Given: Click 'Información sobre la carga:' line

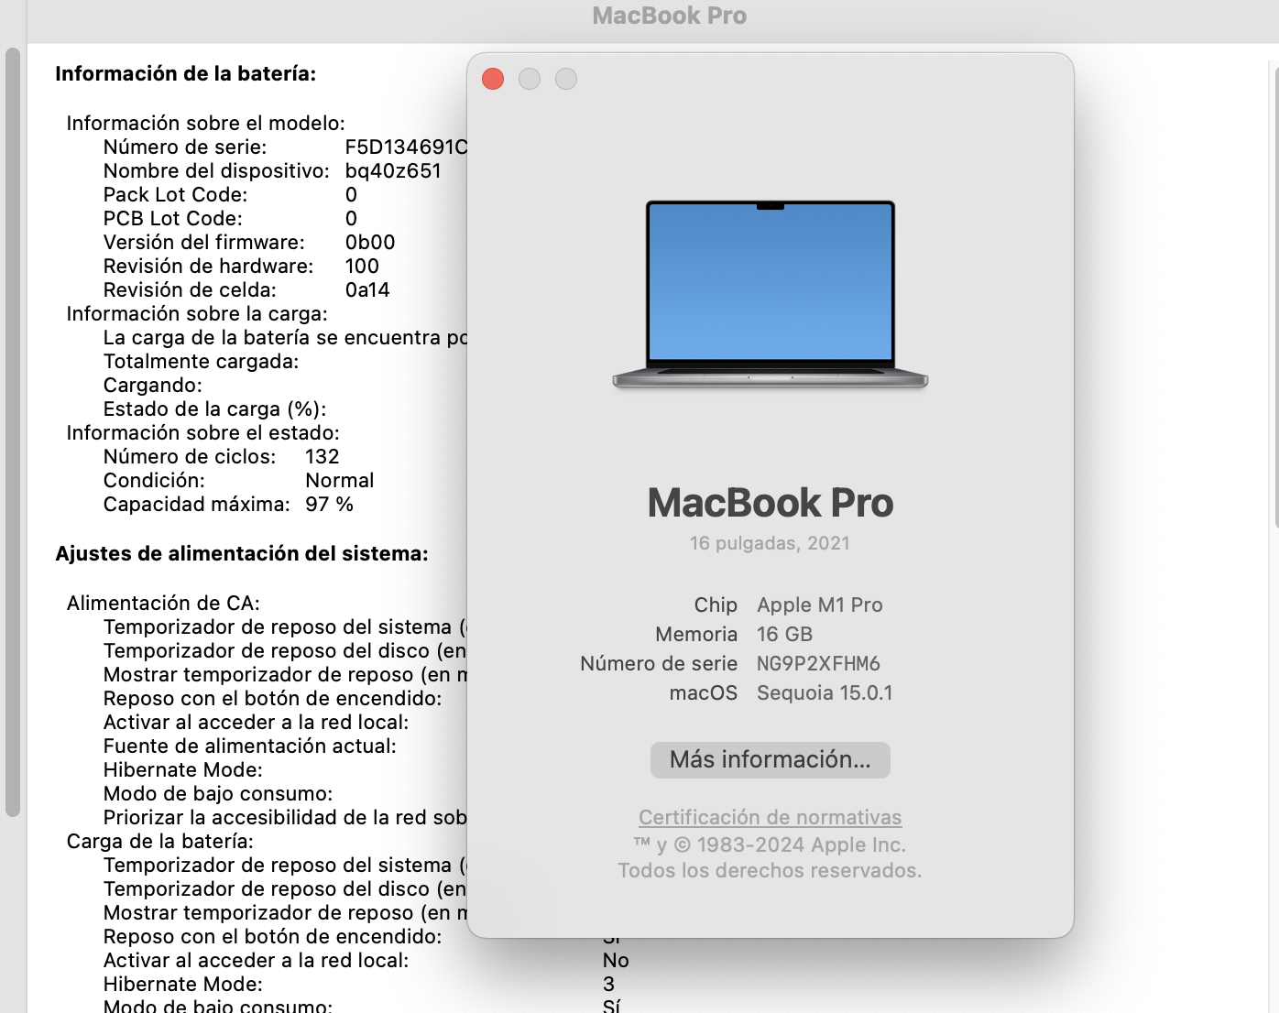Looking at the screenshot, I should [197, 313].
